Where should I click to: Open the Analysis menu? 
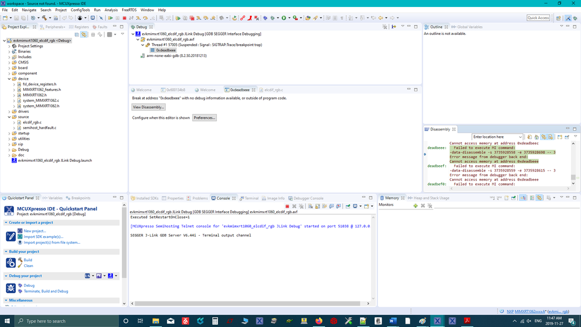tap(111, 10)
